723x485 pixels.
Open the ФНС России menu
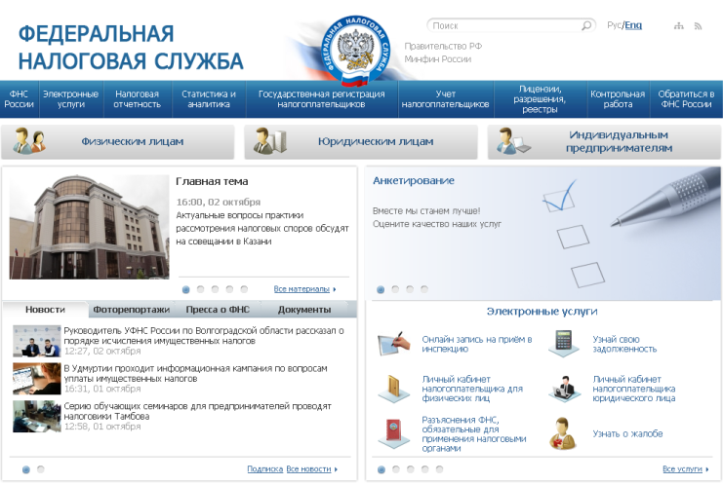coord(19,99)
